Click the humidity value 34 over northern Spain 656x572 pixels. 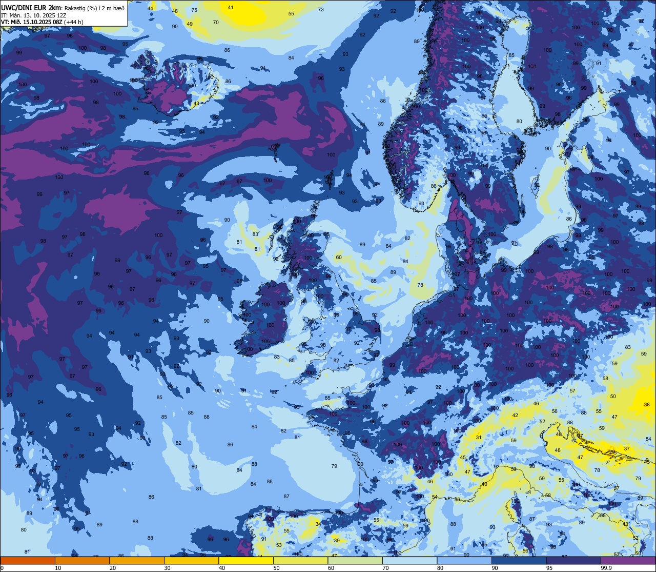(318, 524)
